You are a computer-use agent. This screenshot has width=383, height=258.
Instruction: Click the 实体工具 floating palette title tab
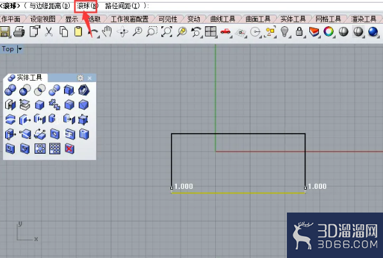pyautogui.click(x=25, y=78)
